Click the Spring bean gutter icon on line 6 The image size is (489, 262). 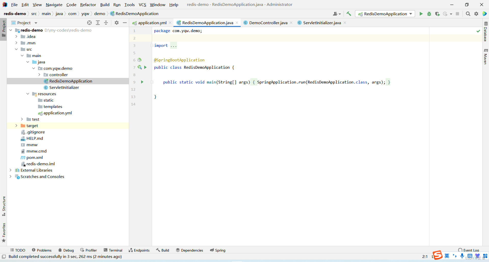[x=140, y=60]
